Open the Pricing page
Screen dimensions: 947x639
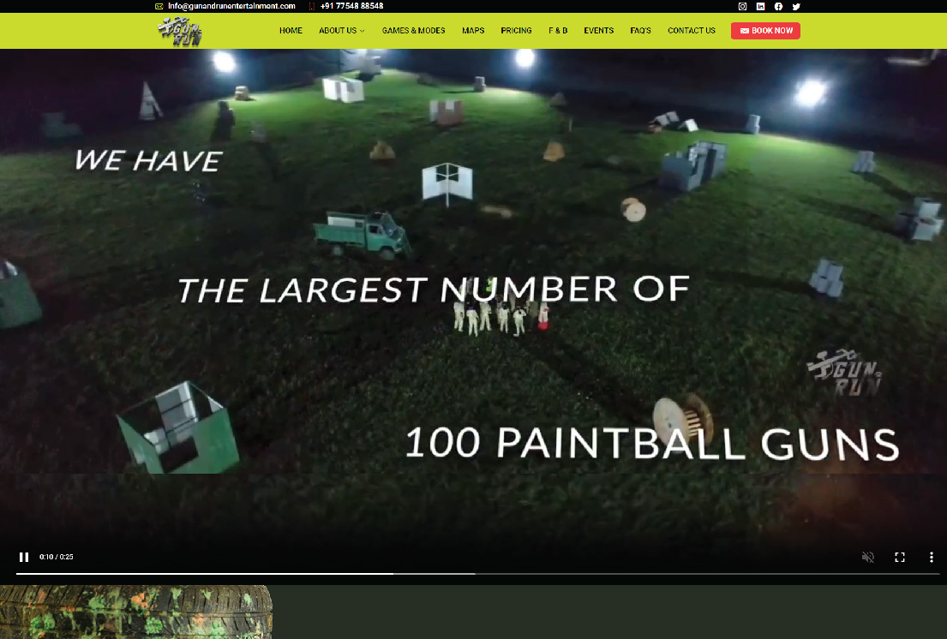point(516,31)
